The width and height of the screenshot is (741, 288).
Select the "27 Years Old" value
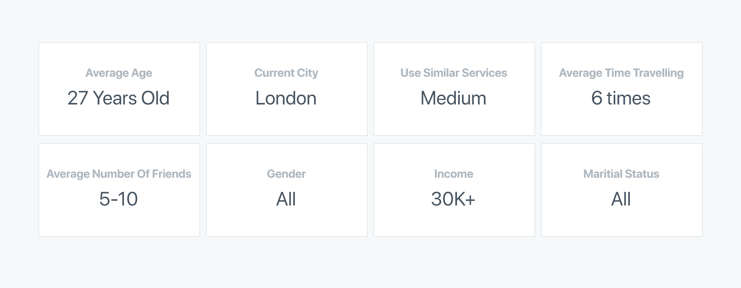coord(118,98)
